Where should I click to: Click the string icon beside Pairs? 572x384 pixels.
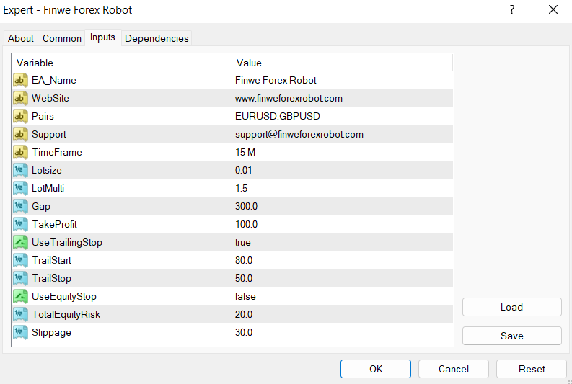pyautogui.click(x=20, y=116)
